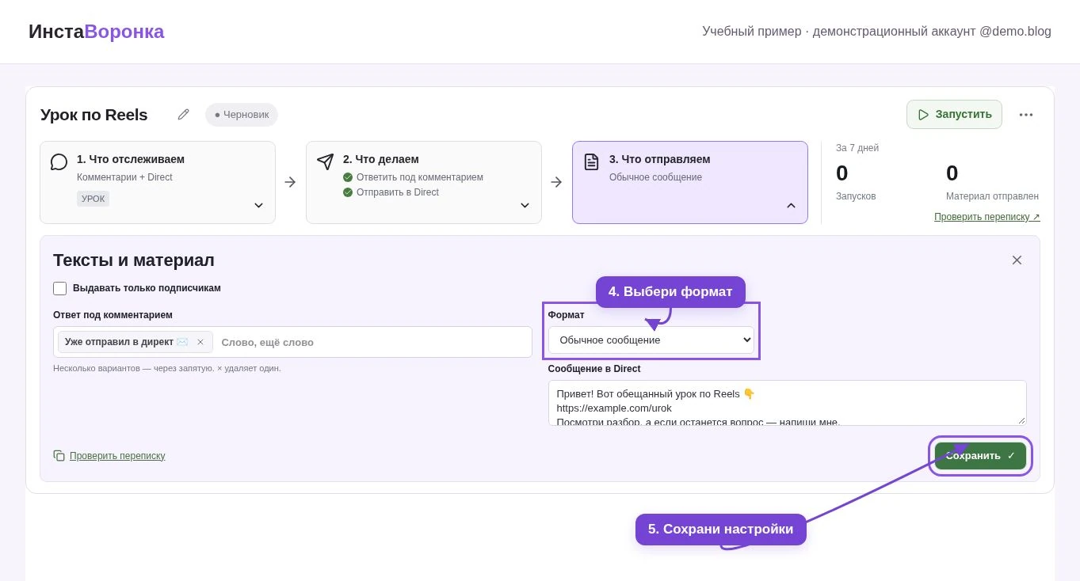Click the 'Материал отправлен' stat label
Screen dimensions: 1080x581
[x=992, y=196]
